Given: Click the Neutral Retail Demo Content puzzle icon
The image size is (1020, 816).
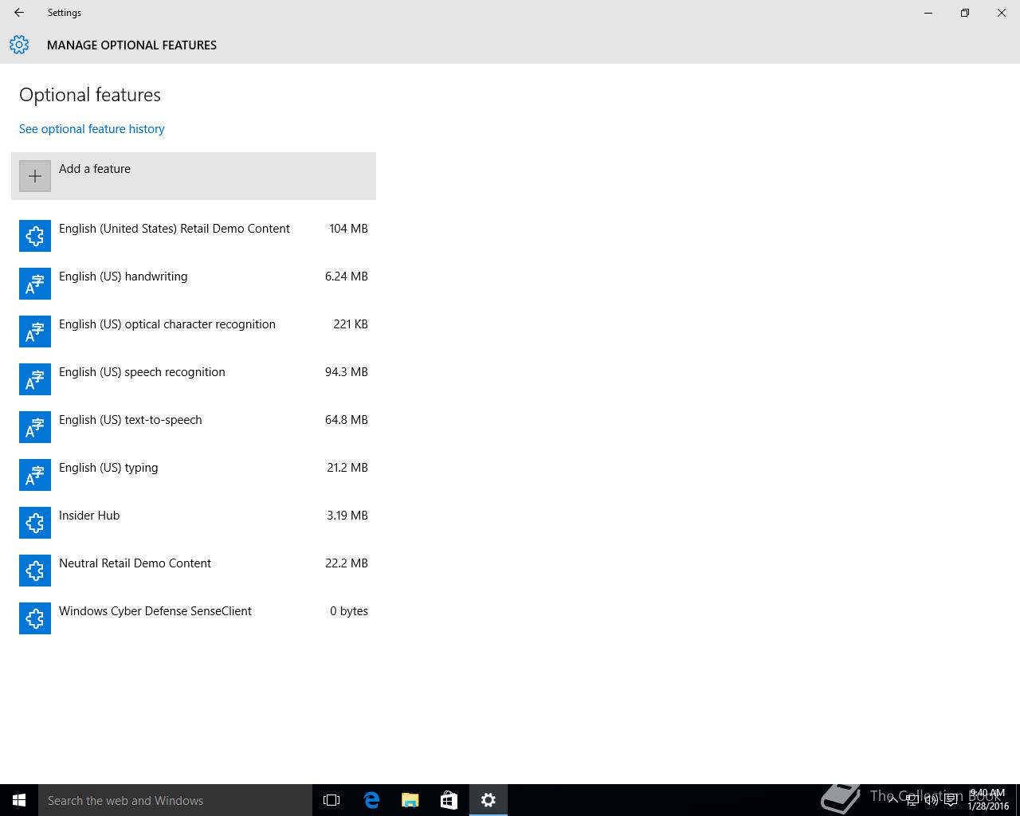Looking at the screenshot, I should 35,571.
